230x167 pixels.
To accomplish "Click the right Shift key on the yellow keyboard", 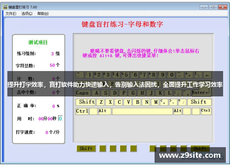I will pyautogui.click(x=199, y=102).
